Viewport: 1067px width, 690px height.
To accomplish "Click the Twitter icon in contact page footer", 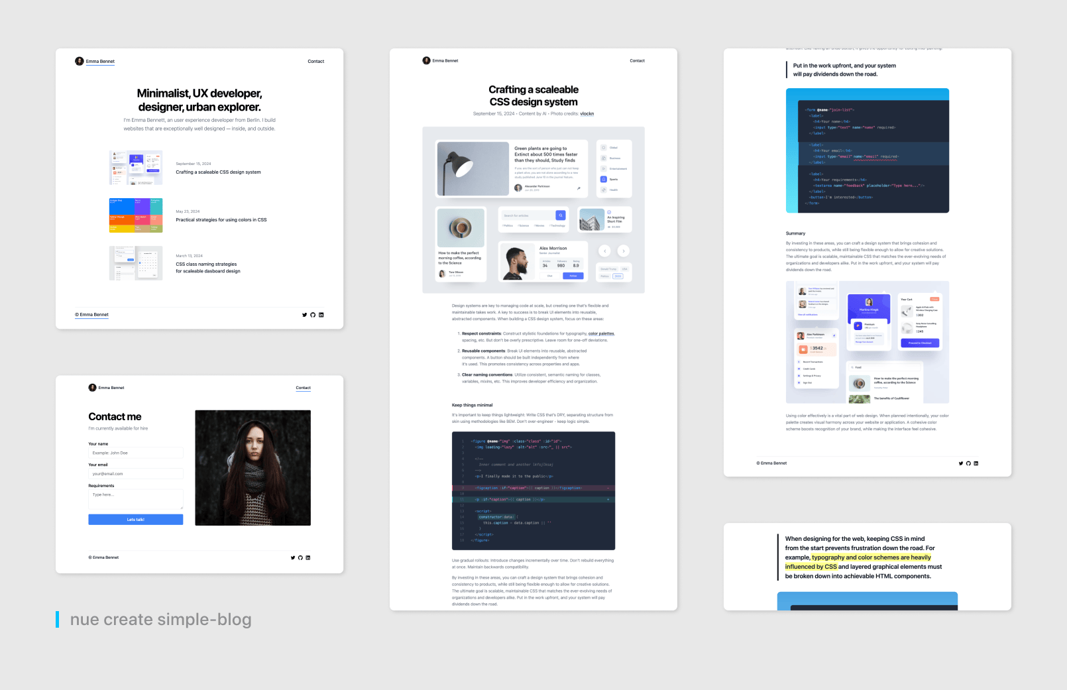I will point(293,557).
